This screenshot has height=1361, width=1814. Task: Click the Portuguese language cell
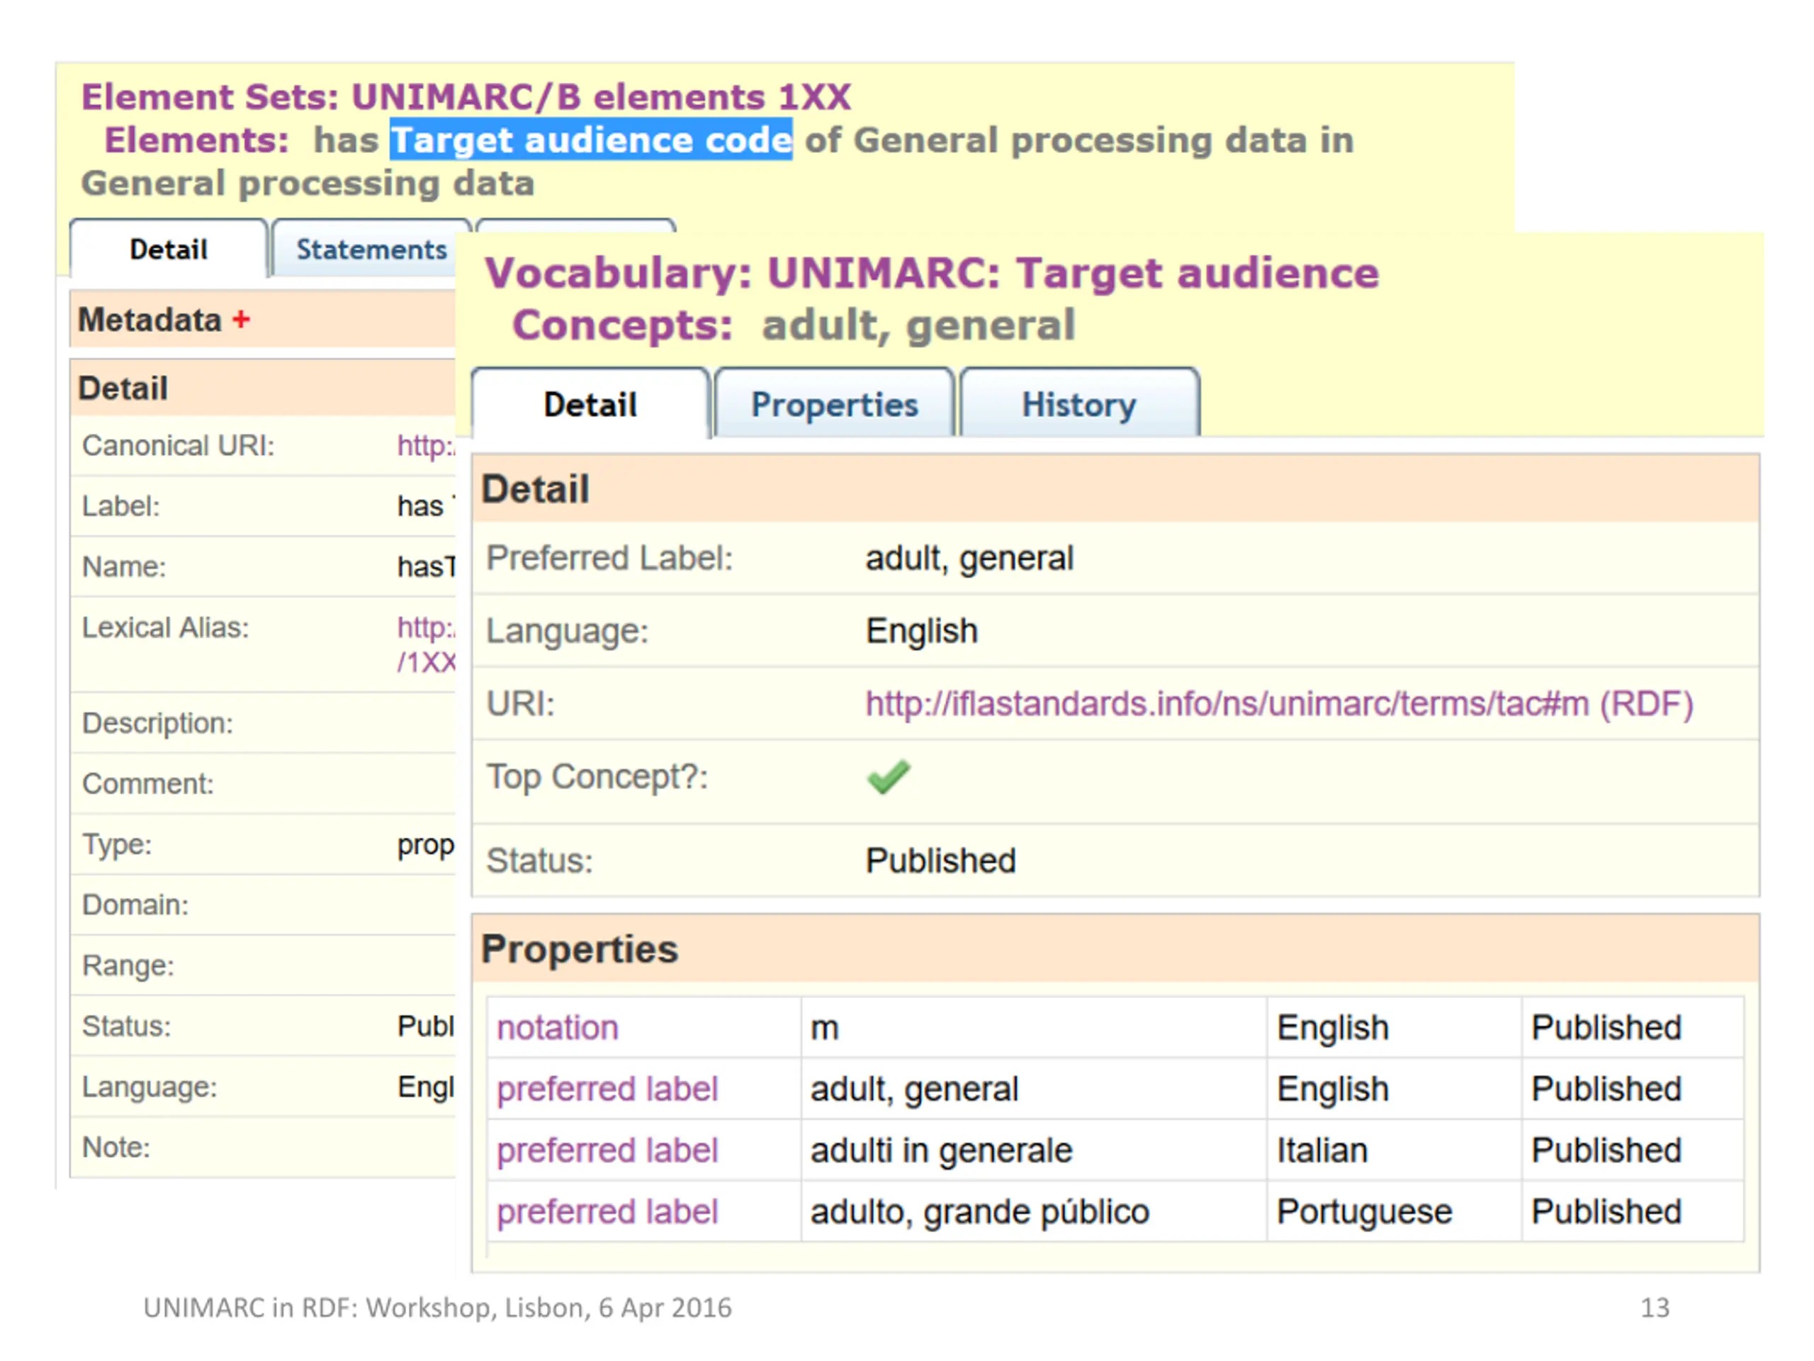(1394, 1213)
